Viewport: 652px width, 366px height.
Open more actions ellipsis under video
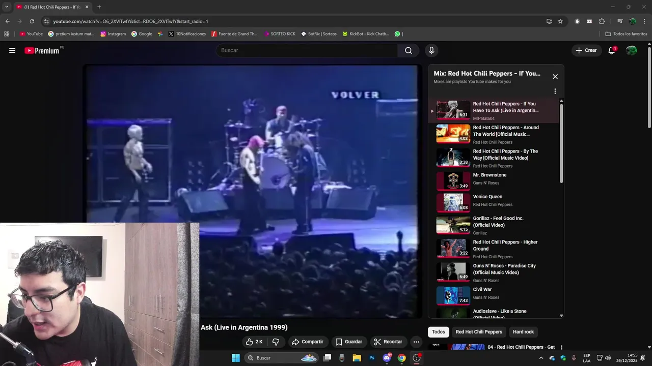416,342
